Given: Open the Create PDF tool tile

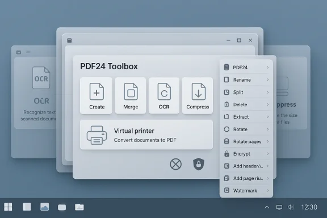Looking at the screenshot, I should (x=96, y=96).
